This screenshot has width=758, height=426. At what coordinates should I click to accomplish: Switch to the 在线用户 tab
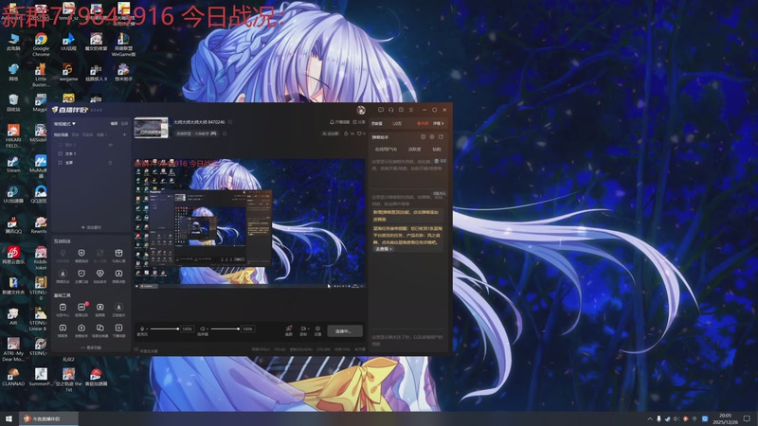(x=386, y=150)
